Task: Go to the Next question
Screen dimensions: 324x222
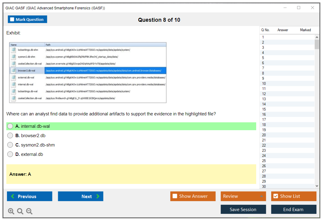Action: pyautogui.click(x=80, y=196)
